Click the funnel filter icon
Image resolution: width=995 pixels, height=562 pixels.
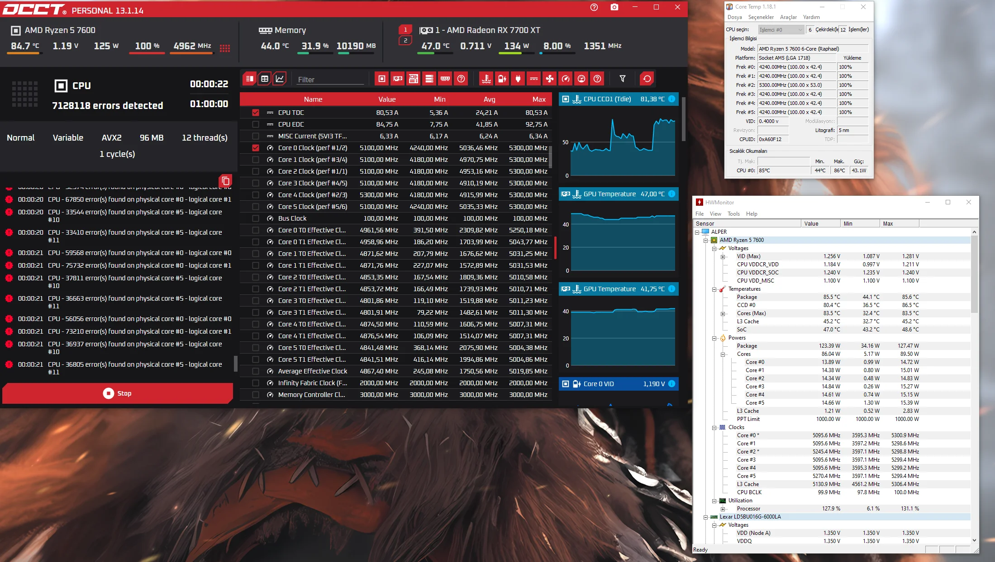click(623, 79)
